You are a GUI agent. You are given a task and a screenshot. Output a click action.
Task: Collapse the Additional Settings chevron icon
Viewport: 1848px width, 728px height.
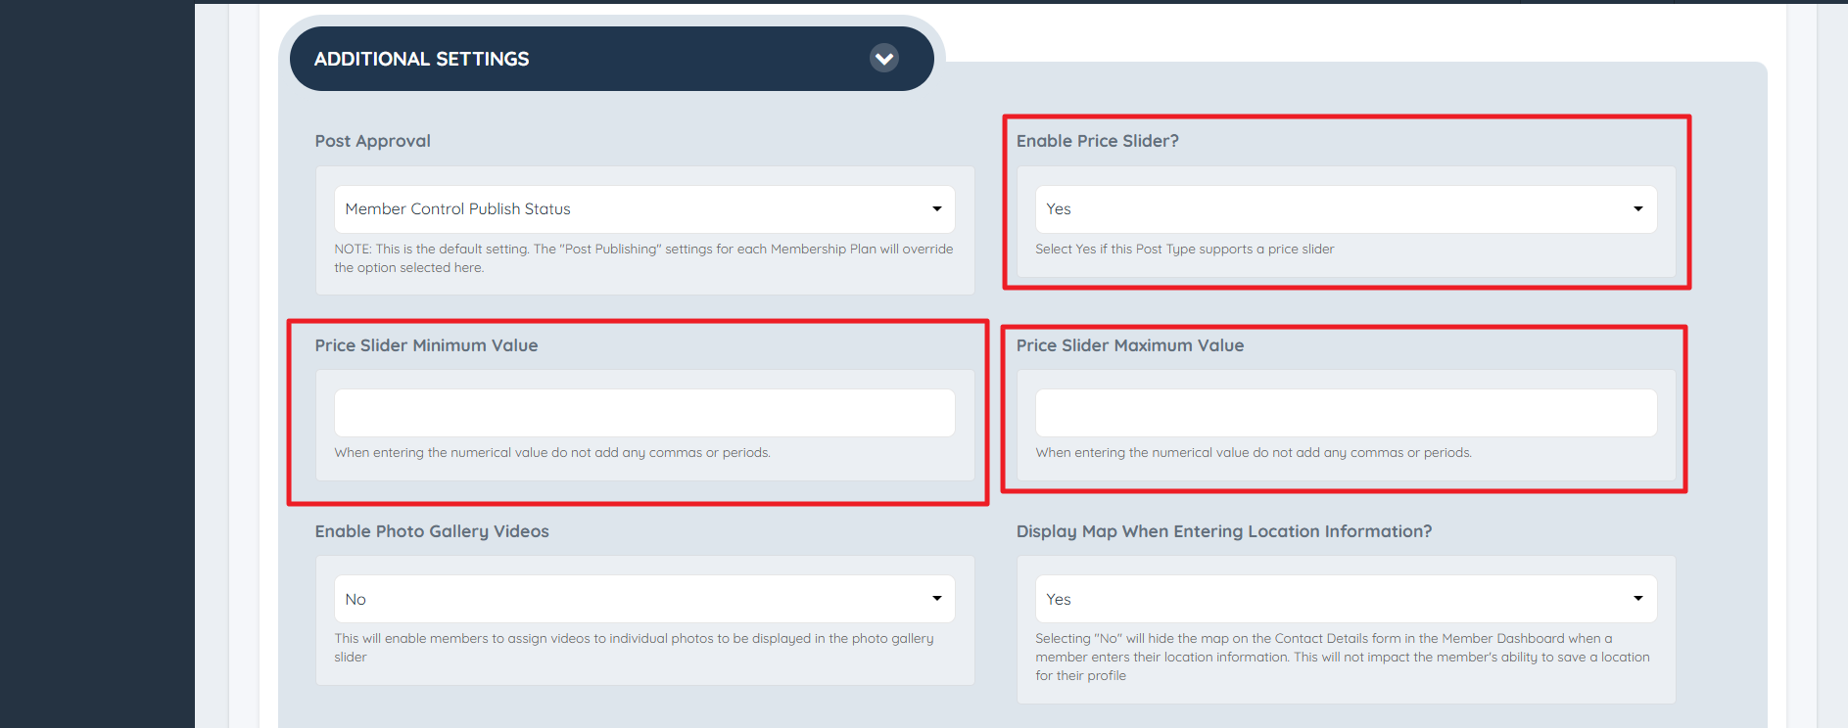(883, 59)
